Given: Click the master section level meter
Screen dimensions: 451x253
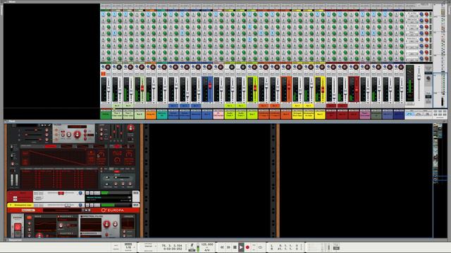Looking at the screenshot, I should point(409,83).
